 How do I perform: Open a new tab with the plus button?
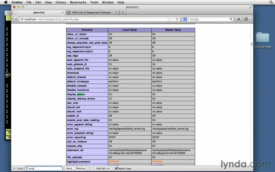123,12
